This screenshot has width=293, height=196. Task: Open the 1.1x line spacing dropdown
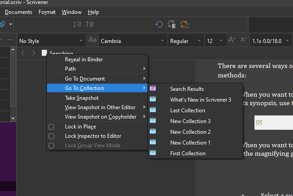pyautogui.click(x=271, y=41)
